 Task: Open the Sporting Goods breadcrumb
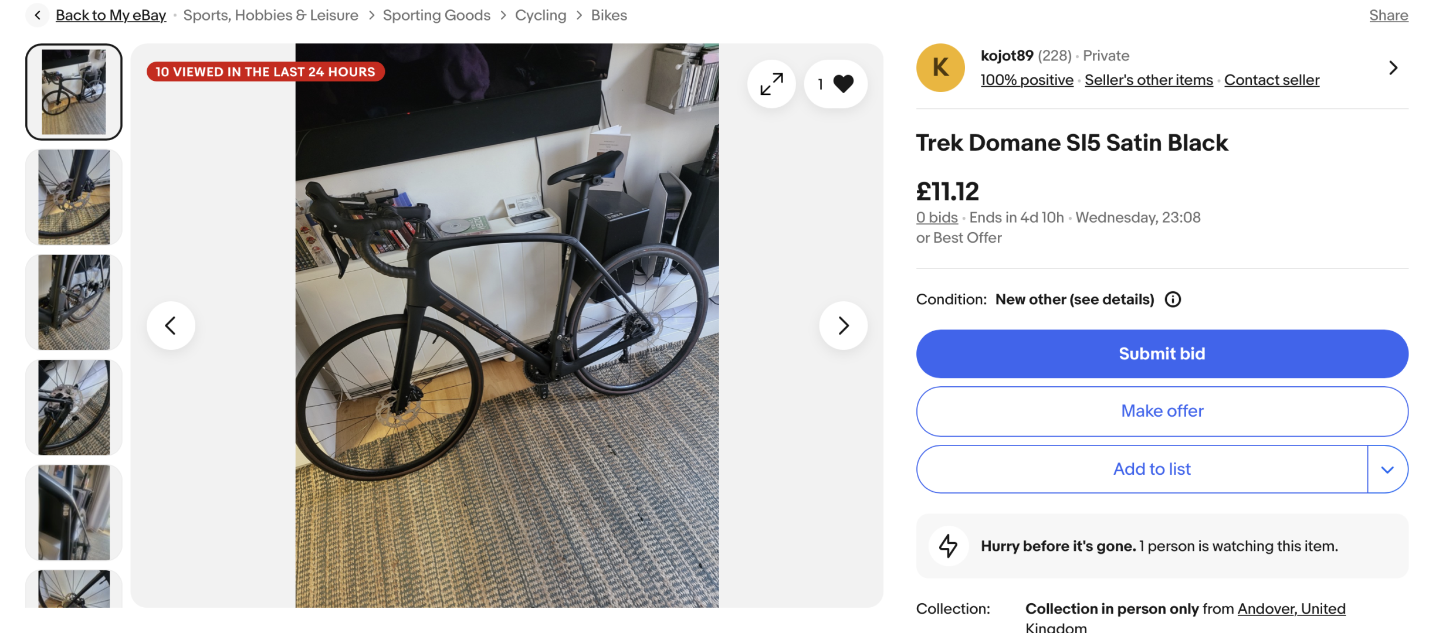(x=436, y=15)
